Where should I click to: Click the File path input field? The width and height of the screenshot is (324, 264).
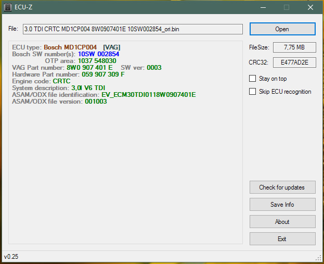pyautogui.click(x=133, y=29)
